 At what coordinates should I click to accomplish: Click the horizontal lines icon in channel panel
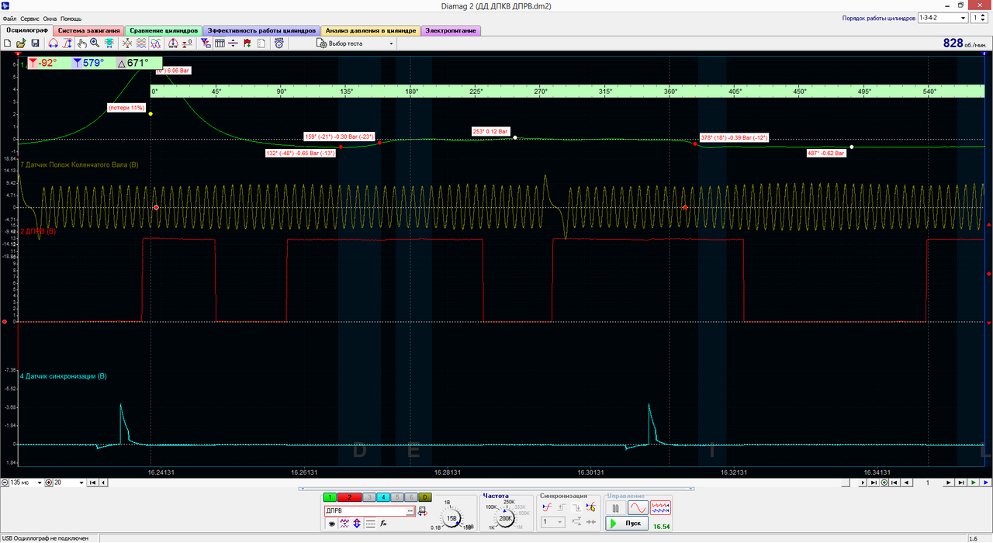coord(371,524)
